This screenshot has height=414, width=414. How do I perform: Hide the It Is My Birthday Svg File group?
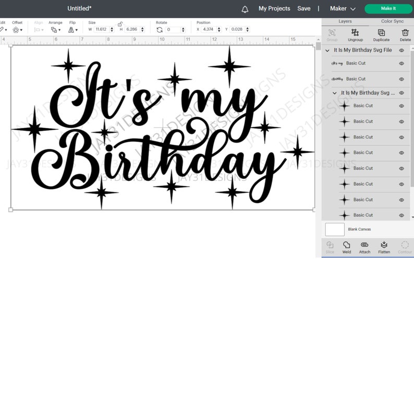(x=401, y=51)
